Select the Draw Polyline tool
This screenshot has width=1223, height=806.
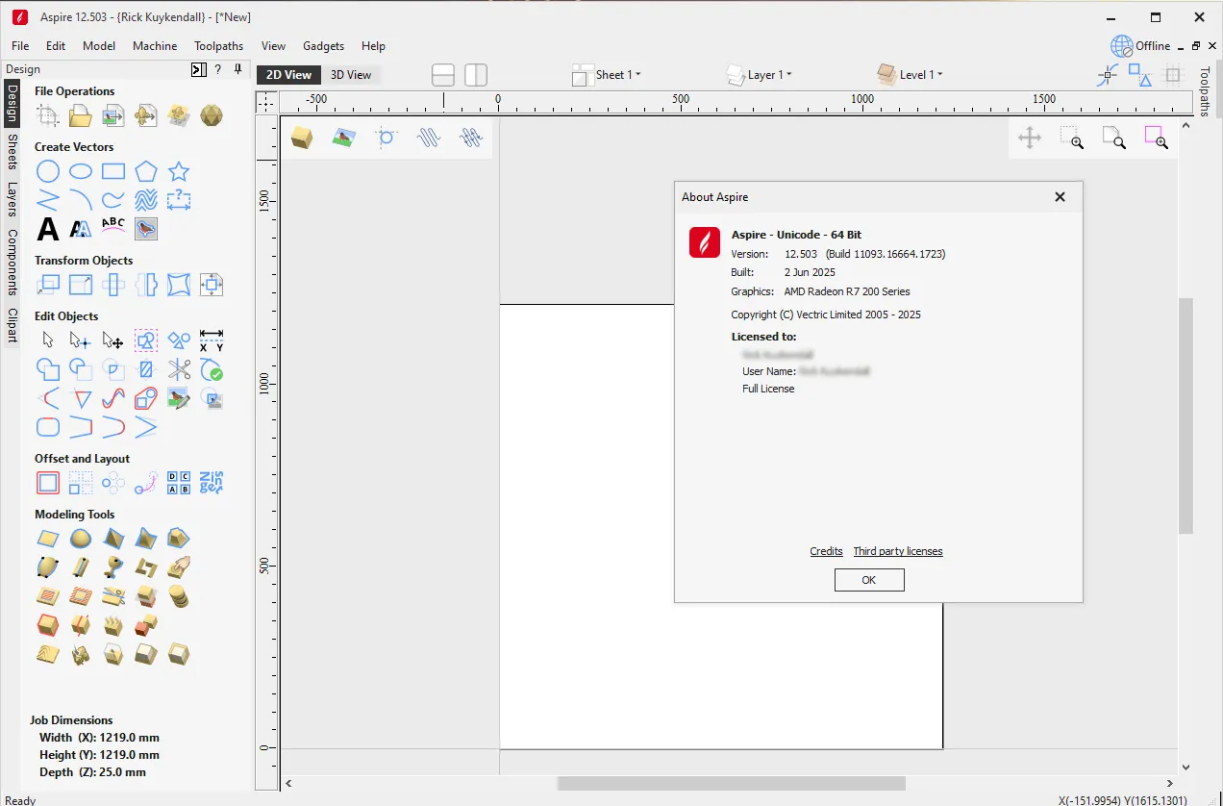point(48,200)
